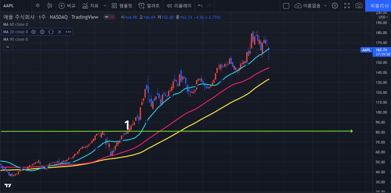Click the undo arrow icon

(200, 6)
